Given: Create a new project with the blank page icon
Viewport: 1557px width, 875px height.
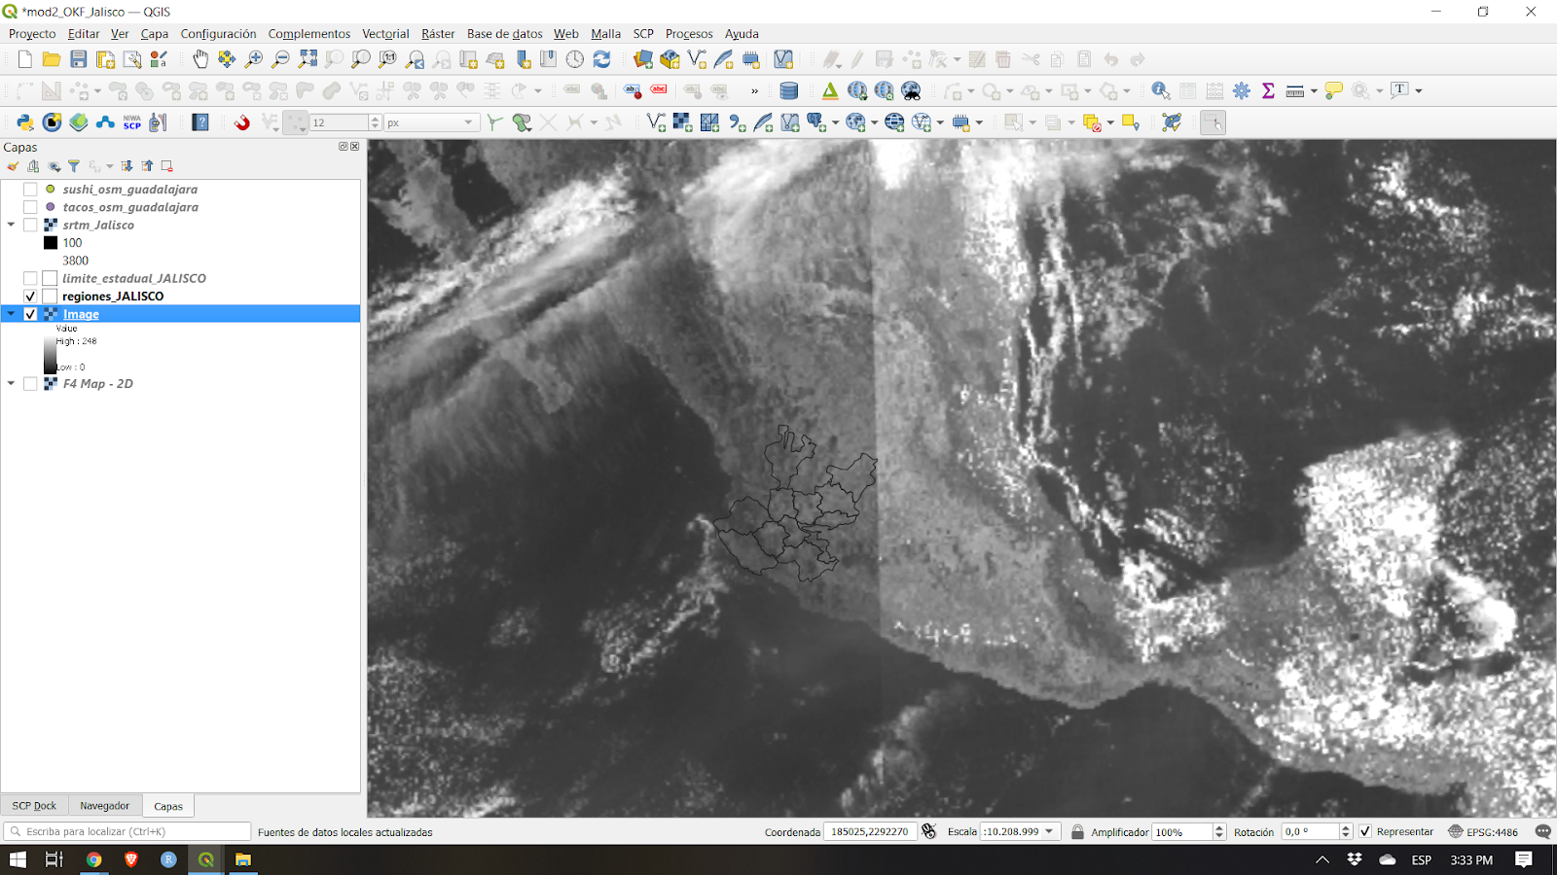Looking at the screenshot, I should 25,59.
